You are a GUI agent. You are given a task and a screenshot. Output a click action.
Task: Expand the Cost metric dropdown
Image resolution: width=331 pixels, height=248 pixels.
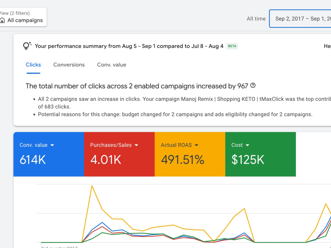[x=248, y=145]
